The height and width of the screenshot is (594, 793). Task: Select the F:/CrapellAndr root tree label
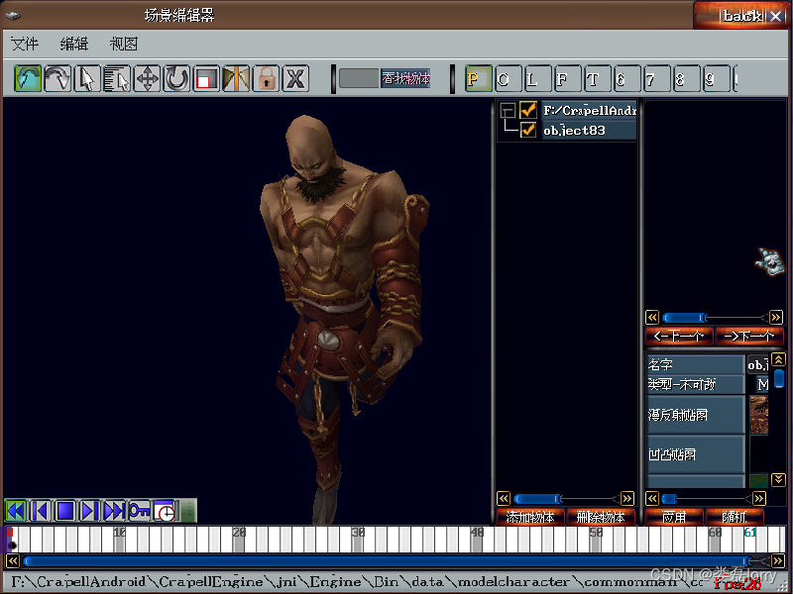click(589, 110)
